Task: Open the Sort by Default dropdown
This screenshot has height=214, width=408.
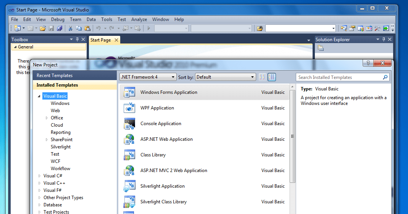Action: [x=225, y=77]
